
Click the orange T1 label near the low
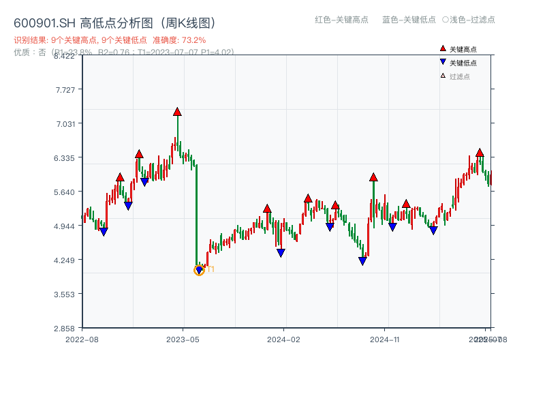(x=211, y=269)
